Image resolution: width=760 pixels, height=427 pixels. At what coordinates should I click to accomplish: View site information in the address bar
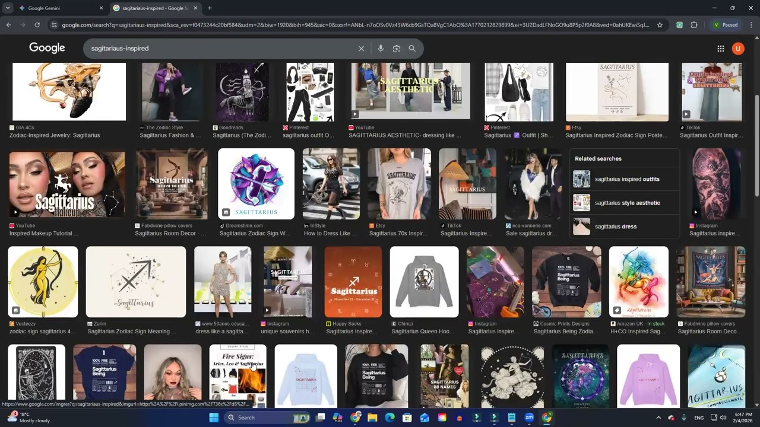coord(54,25)
